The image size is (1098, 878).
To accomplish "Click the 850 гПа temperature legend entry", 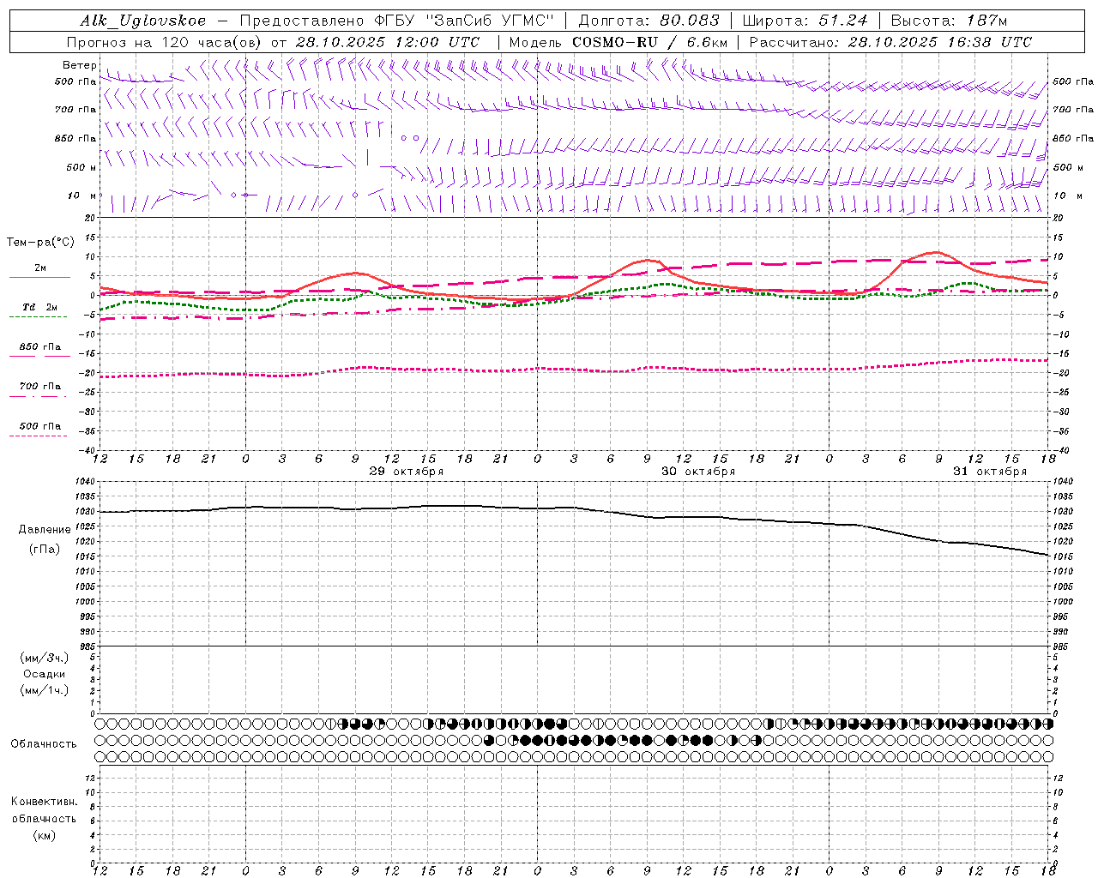I will coord(40,347).
